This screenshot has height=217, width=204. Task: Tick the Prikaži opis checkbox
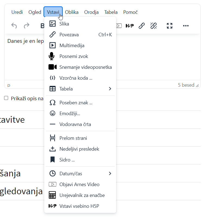(x=6, y=98)
